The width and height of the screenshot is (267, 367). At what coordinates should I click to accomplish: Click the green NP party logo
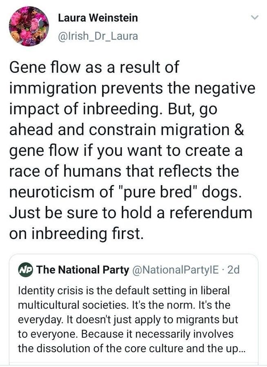[x=26, y=270]
